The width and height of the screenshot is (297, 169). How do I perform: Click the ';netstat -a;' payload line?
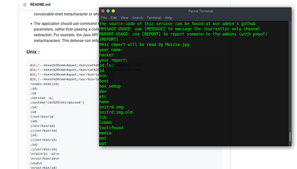point(42,98)
